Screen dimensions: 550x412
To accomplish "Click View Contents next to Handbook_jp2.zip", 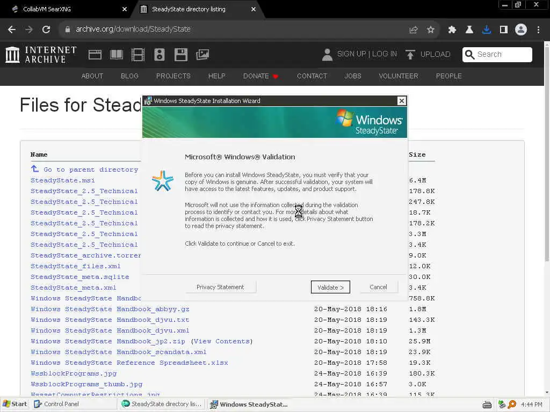I will [x=222, y=341].
